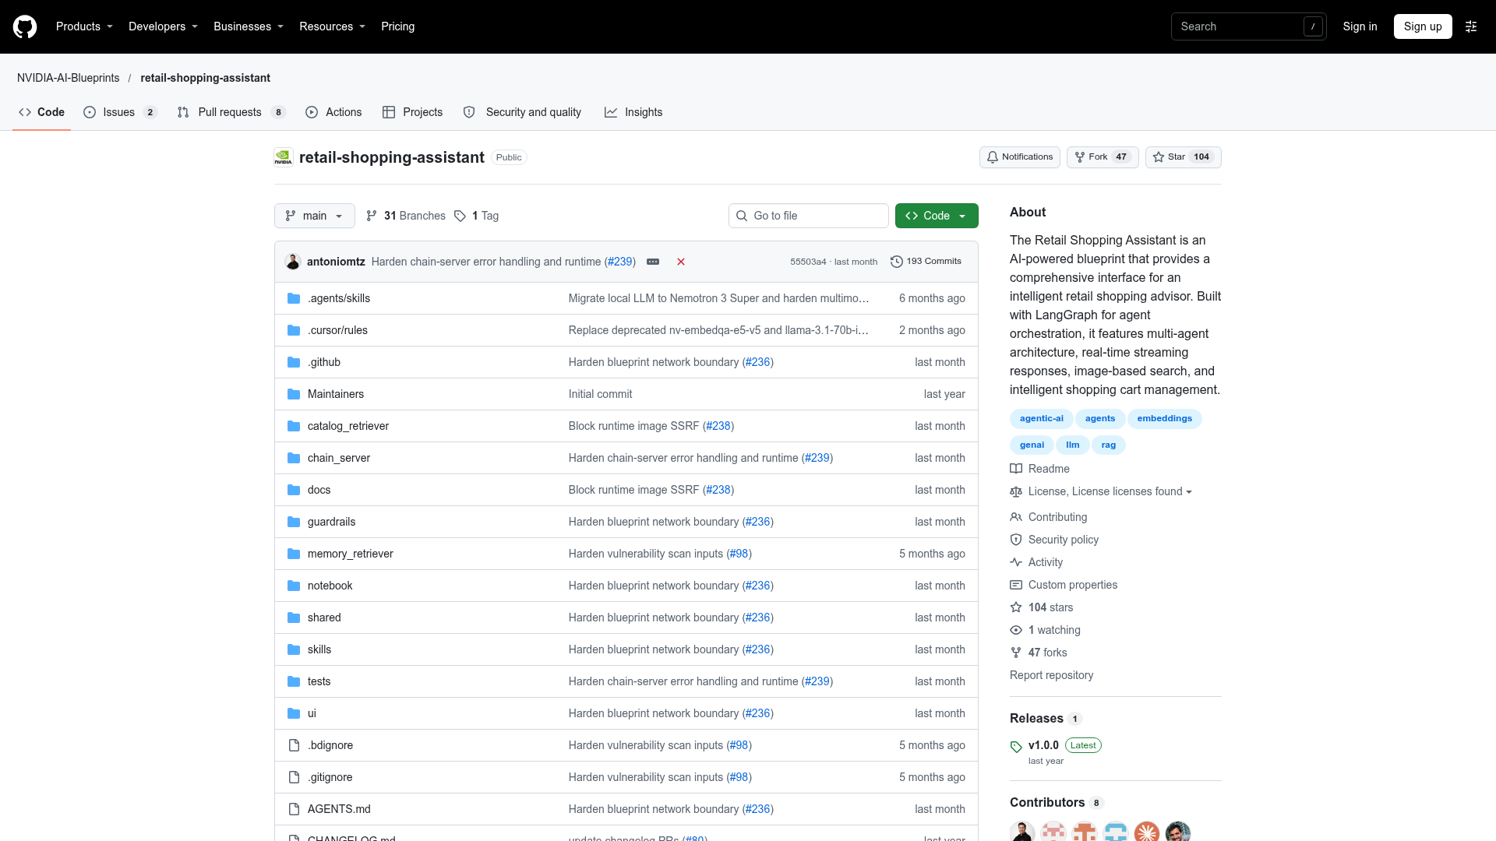Viewport: 1496px width, 841px height.
Task: Click the folder icon for chain_server
Action: (294, 458)
